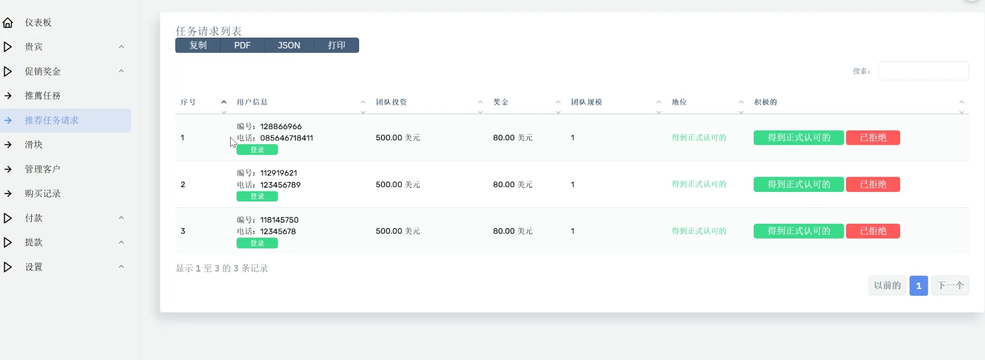Focus the 搜索 input field
This screenshot has width=985, height=360.
point(923,71)
